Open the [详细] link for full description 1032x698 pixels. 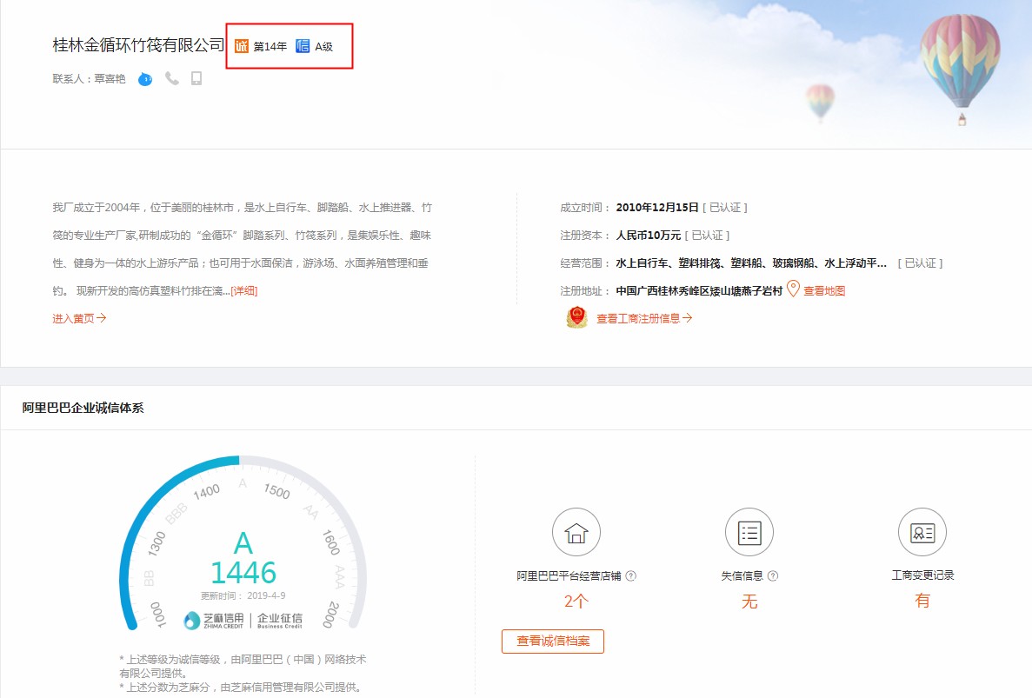coord(244,291)
